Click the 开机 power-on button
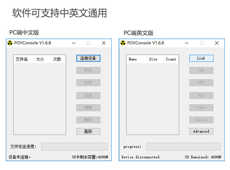The width and height of the screenshot is (230, 170). (x=88, y=70)
